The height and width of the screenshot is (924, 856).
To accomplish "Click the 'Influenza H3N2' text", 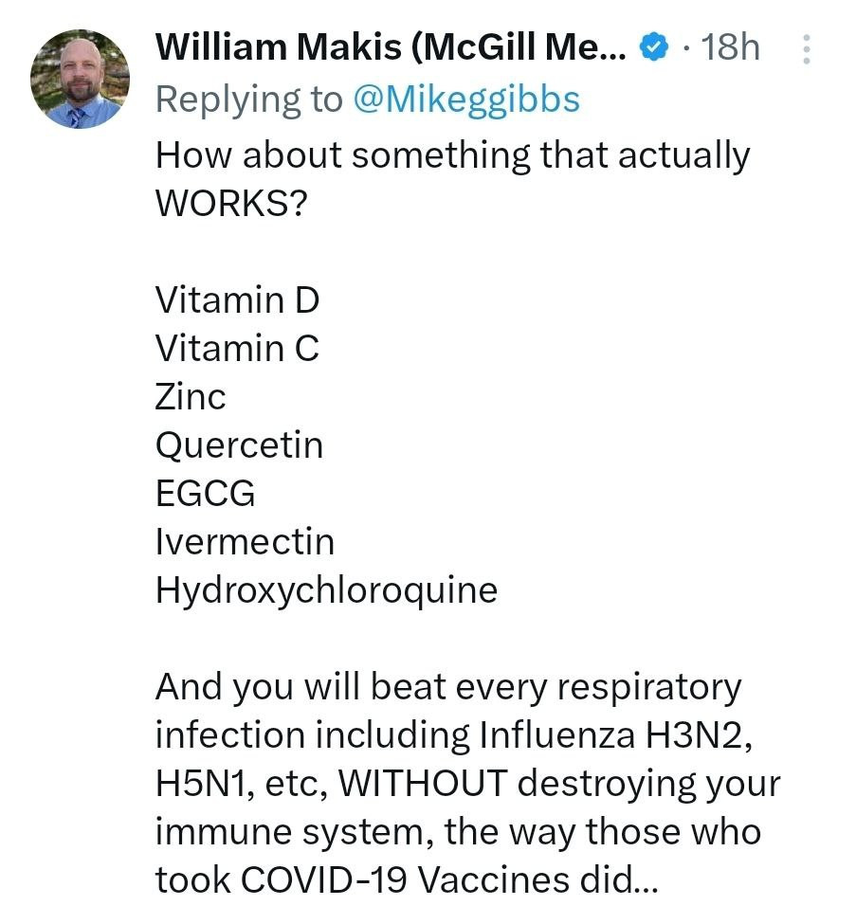I will click(616, 735).
